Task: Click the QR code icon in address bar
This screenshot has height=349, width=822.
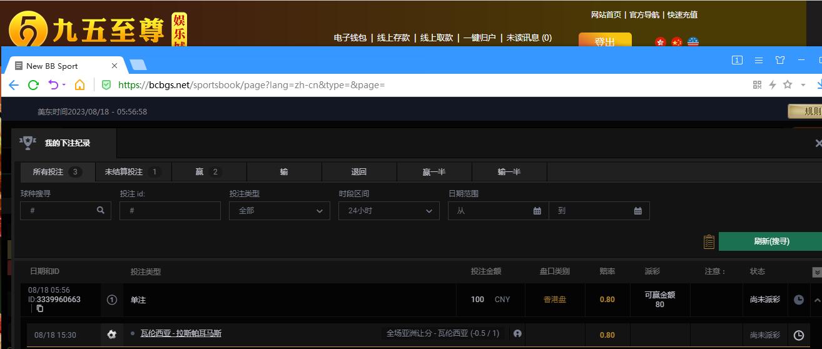Action: (757, 85)
